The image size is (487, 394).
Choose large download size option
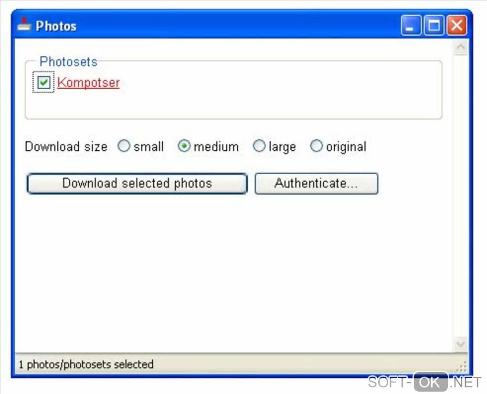(259, 146)
